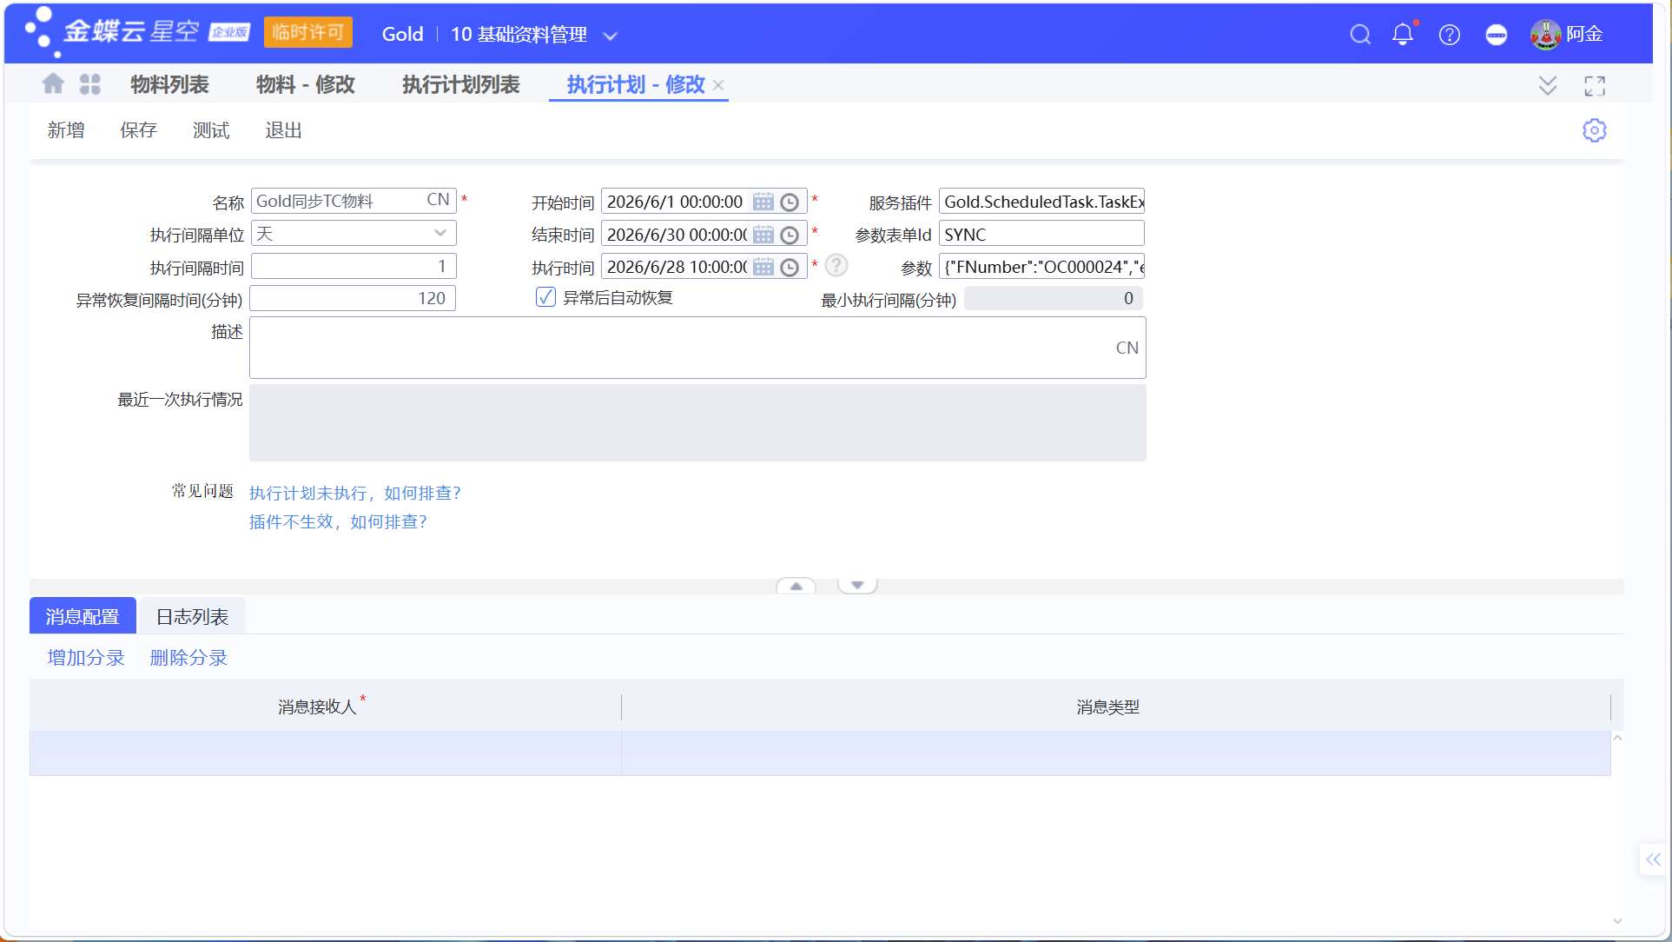Click the 执行间隔时间 input field

tap(354, 266)
